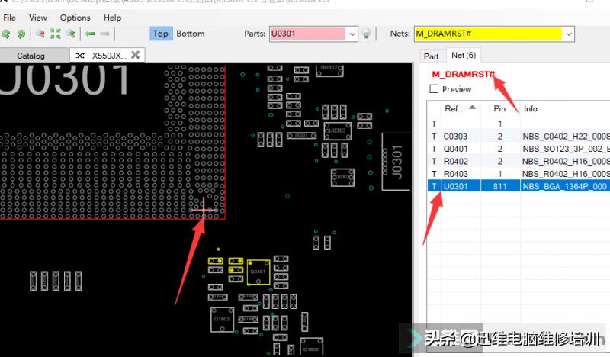This screenshot has width=610, height=357.
Task: Enable the Preview checkbox
Action: pyautogui.click(x=434, y=89)
